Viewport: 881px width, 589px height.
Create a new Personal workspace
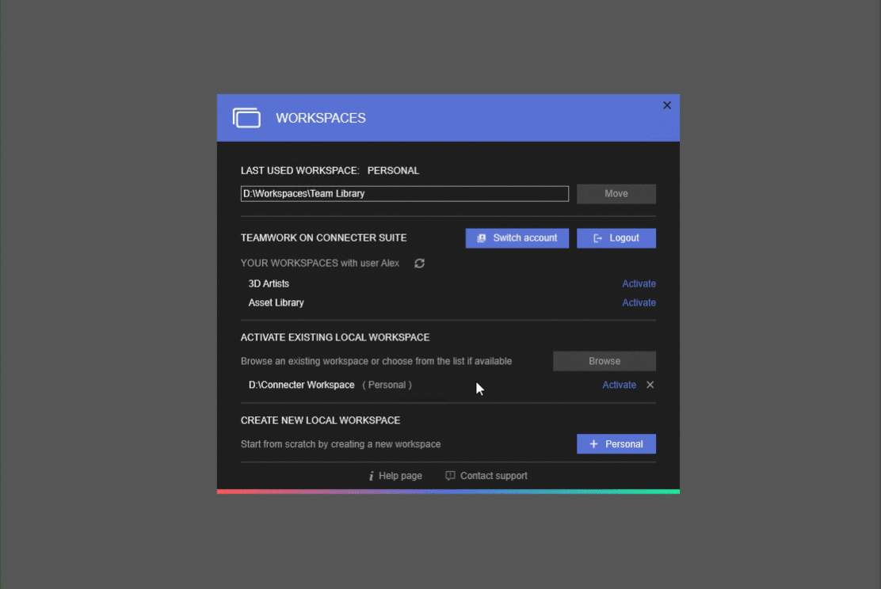(x=616, y=444)
